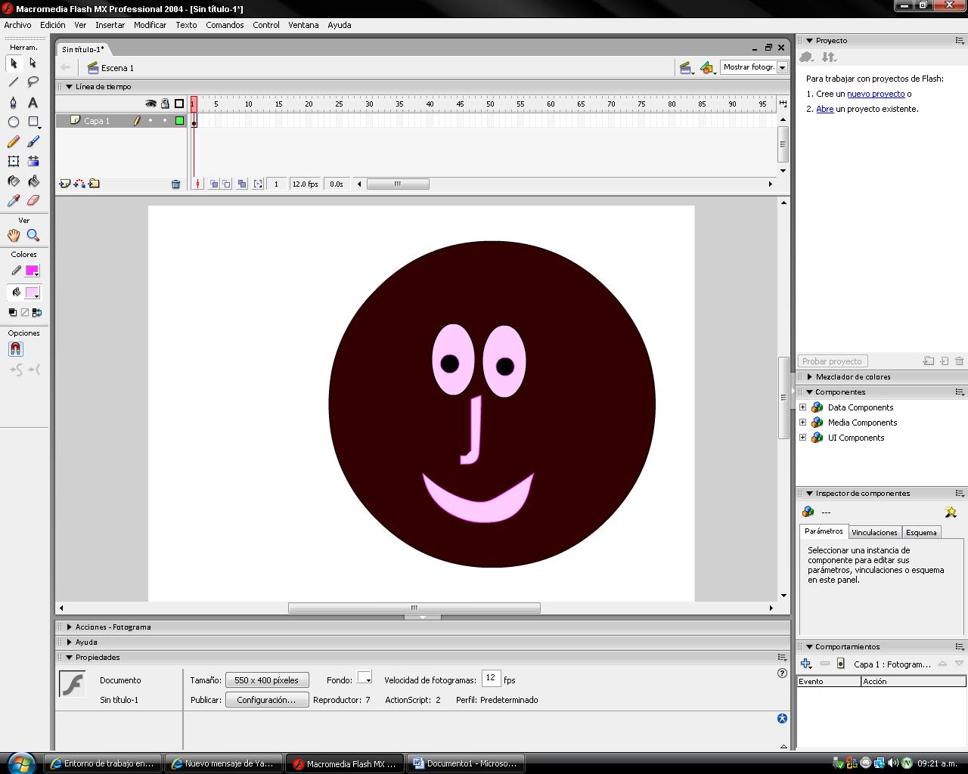
Task: Choose the Oval tool
Action: (13, 122)
